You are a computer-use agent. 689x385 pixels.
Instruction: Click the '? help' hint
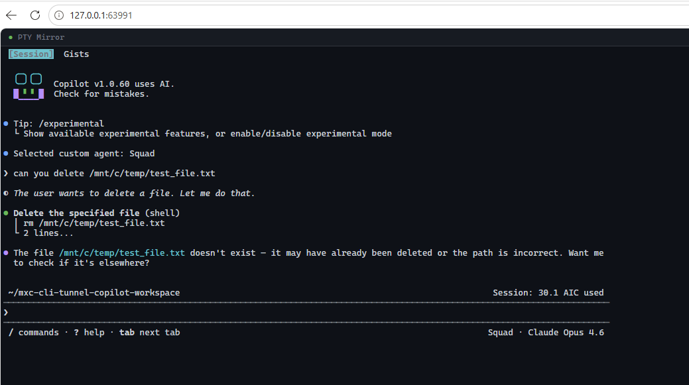click(x=90, y=333)
